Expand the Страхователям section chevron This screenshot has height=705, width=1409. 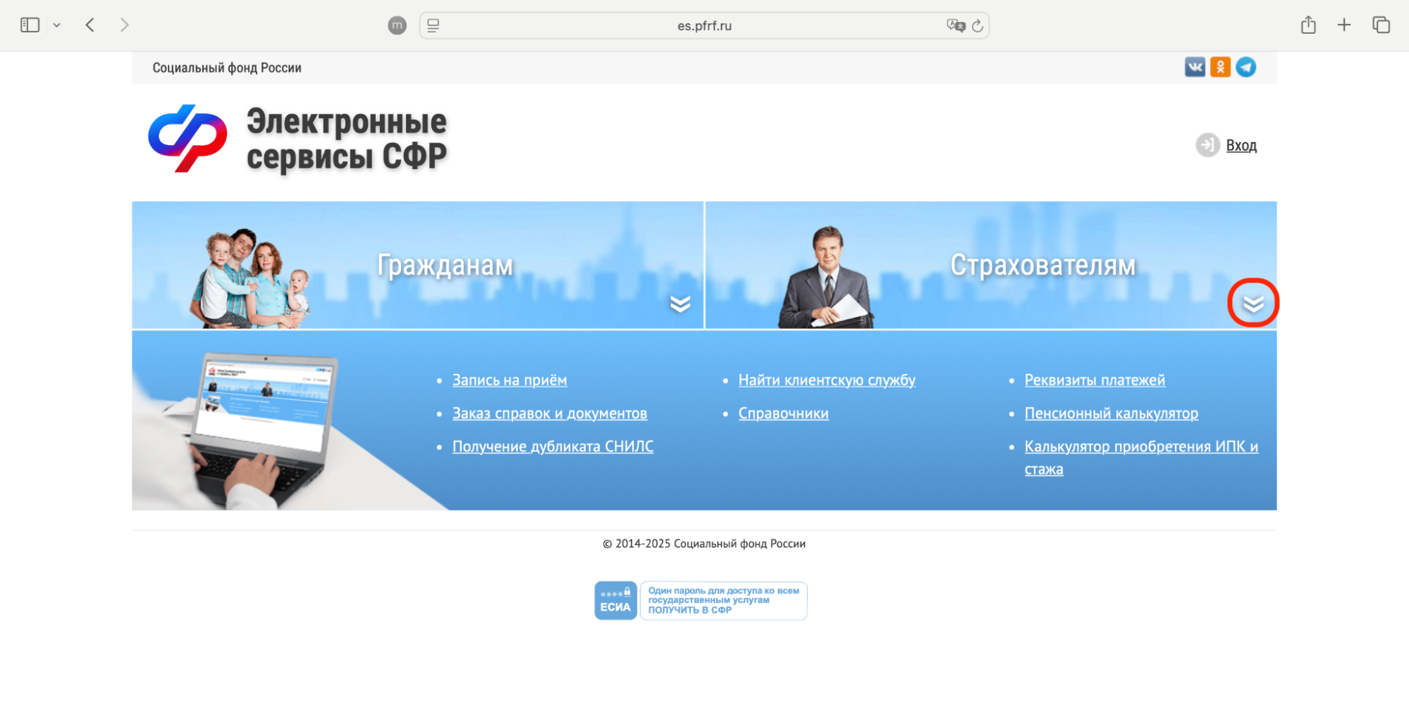[x=1253, y=304]
